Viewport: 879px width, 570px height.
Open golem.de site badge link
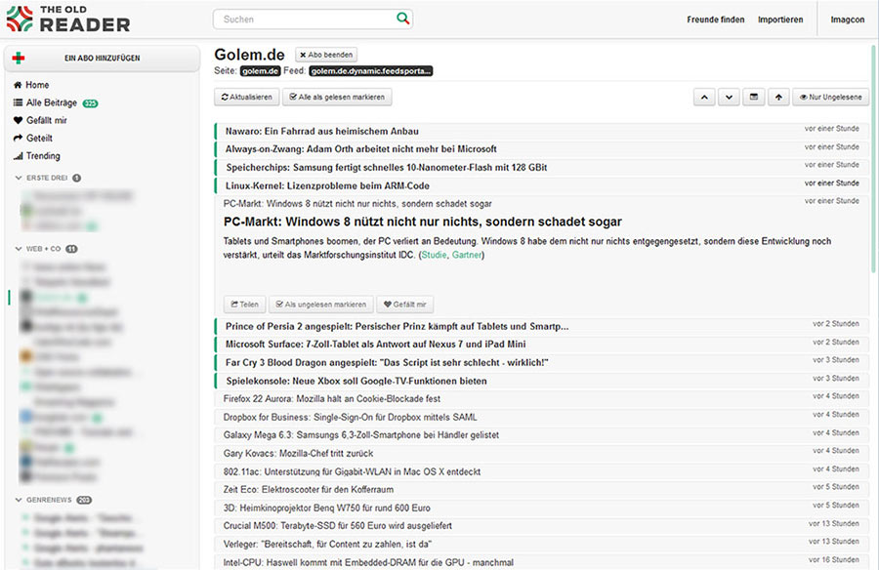[260, 71]
